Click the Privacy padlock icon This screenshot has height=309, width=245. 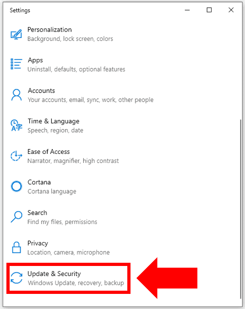(16, 247)
